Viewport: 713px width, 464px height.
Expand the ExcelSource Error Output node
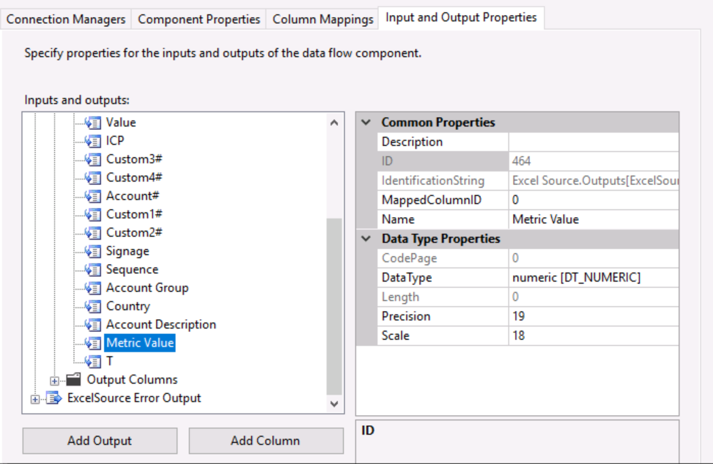point(35,399)
